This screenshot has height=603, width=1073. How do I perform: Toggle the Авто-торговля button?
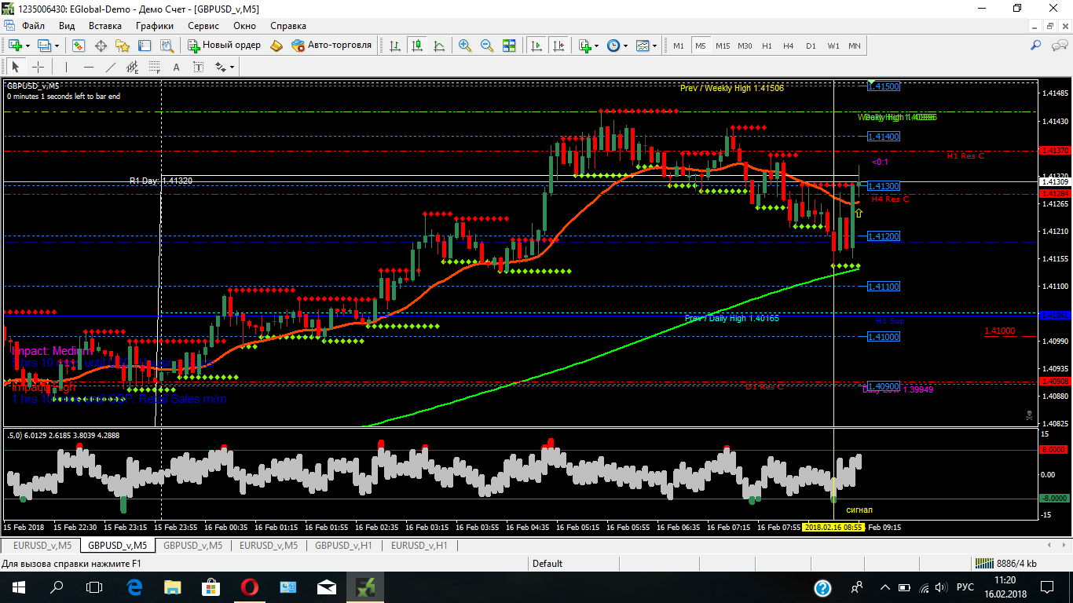coord(331,46)
